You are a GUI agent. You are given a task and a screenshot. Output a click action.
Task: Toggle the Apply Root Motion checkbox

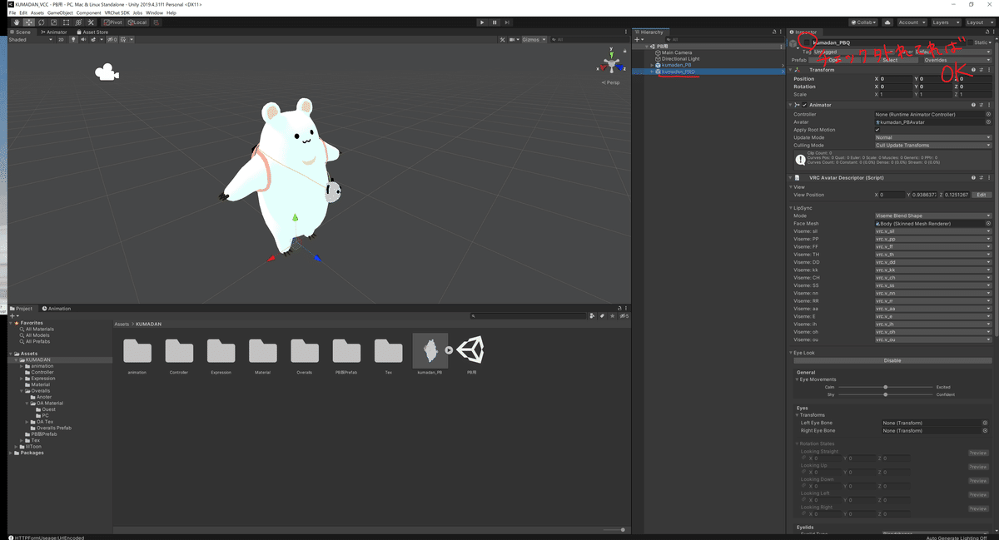click(877, 130)
